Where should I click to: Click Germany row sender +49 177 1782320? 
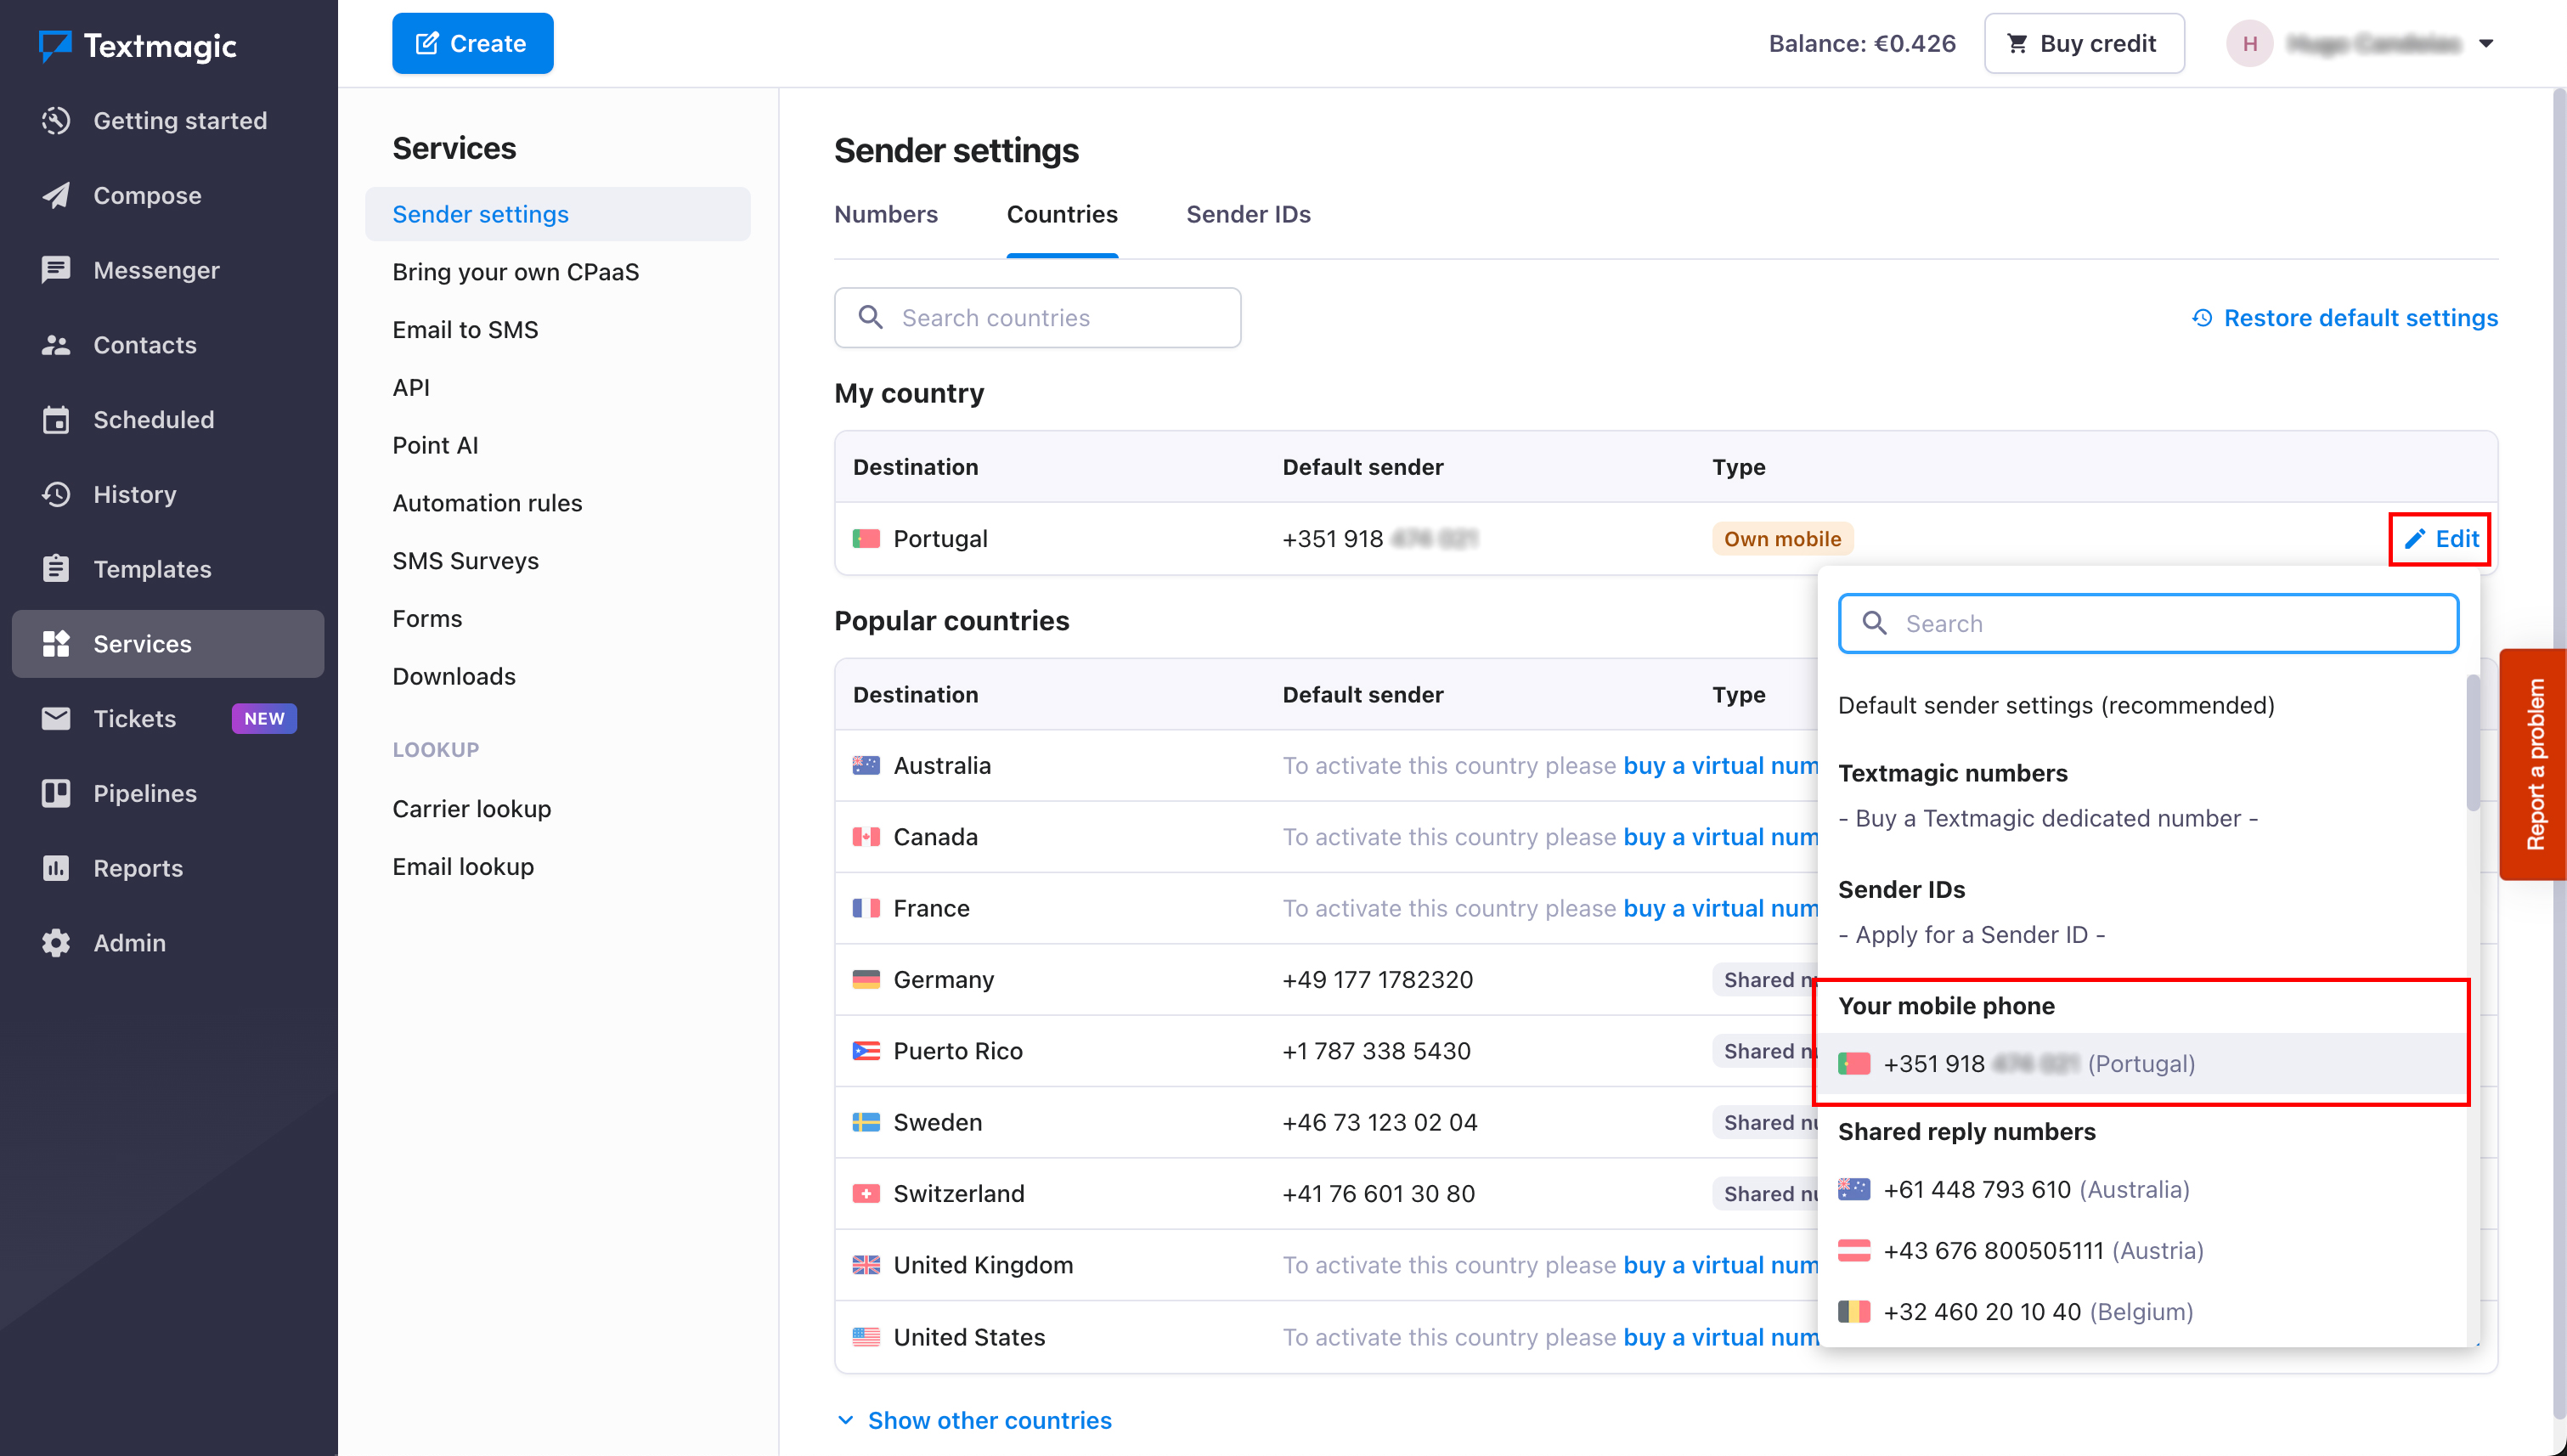[1377, 980]
